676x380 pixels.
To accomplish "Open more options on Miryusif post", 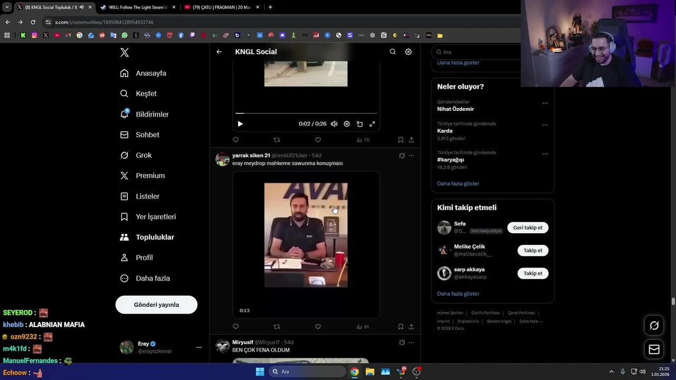I will 411,343.
